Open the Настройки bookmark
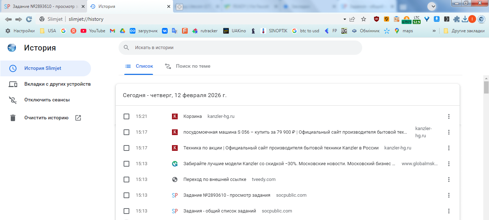Viewport: 489px width, 220px height. [x=20, y=31]
